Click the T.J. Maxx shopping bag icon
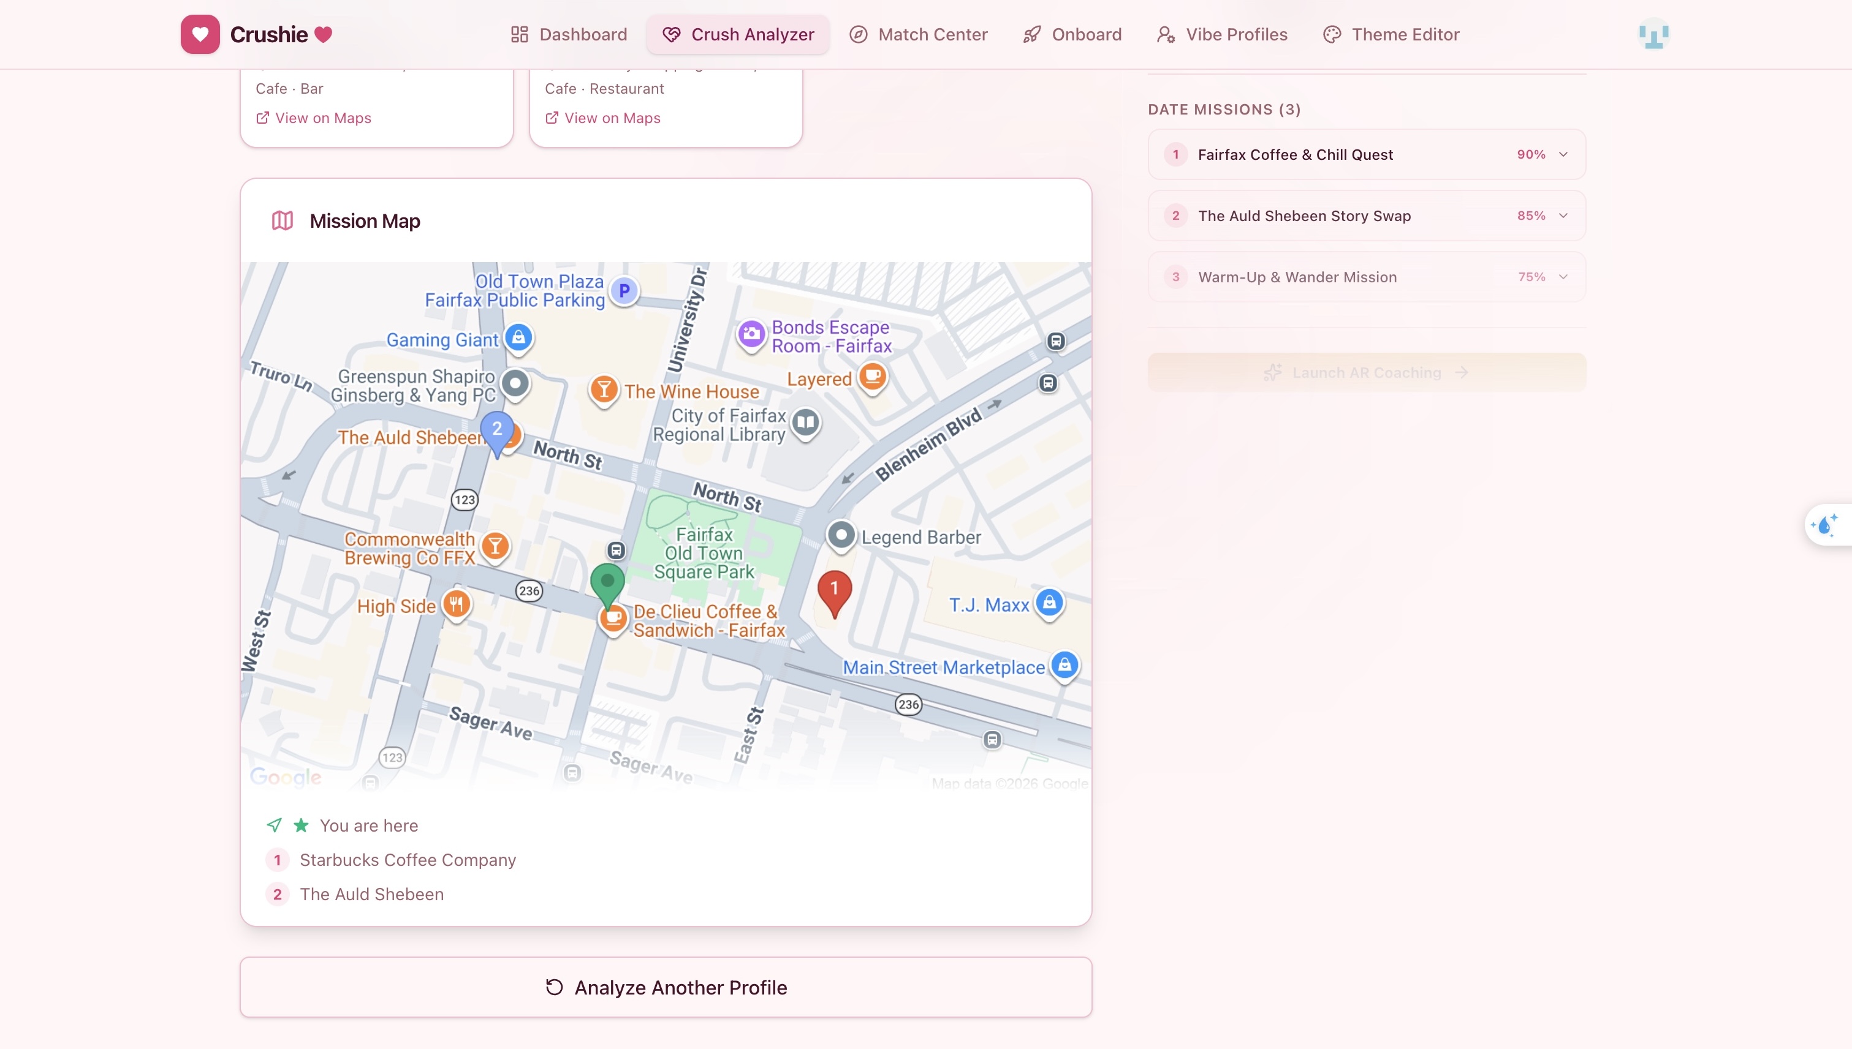Viewport: 1852px width, 1049px height. 1049,603
